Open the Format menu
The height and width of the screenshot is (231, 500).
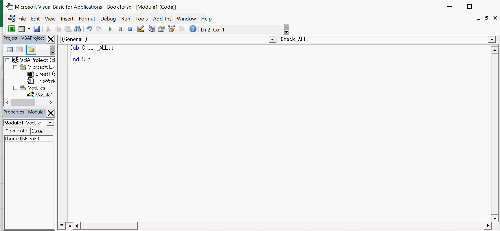point(87,19)
